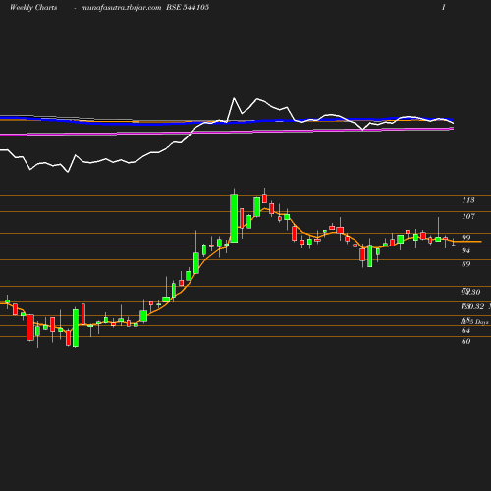Click the peak of the white indicator line
The width and height of the screenshot is (491, 491).
(x=234, y=98)
